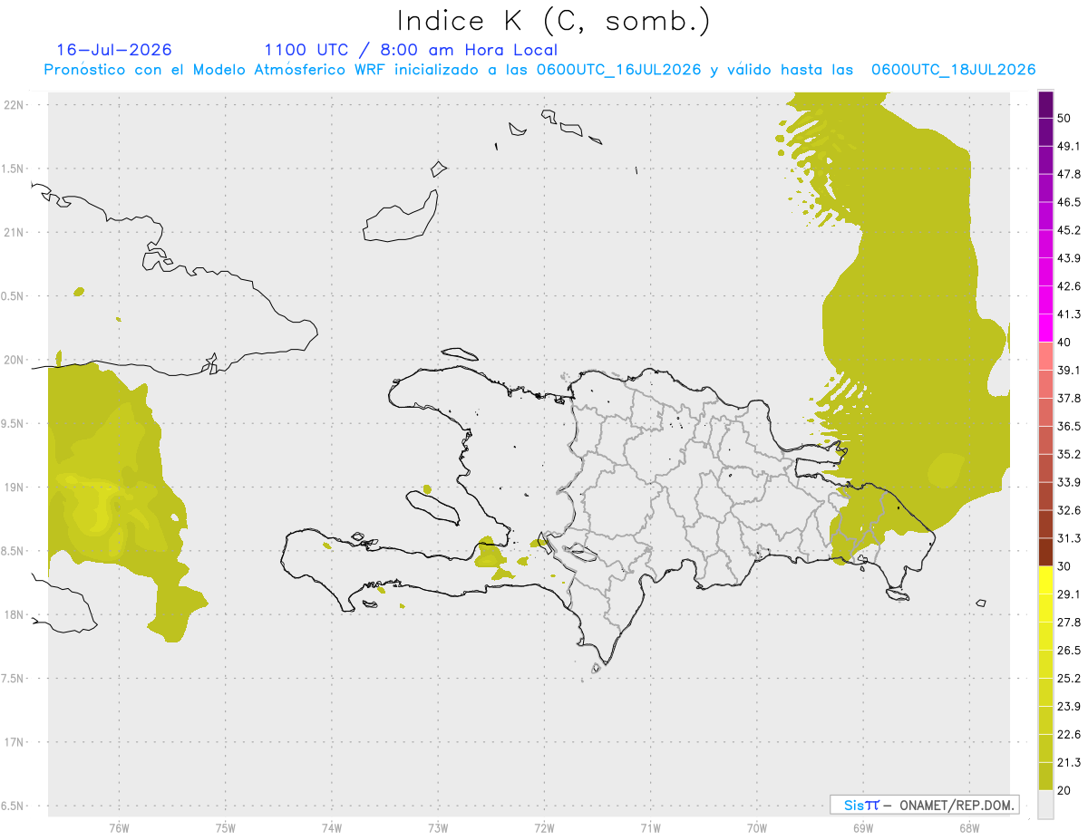Image resolution: width=1088 pixels, height=840 pixels.
Task: Pick the salmon swatch between 39.1 and 40
Action: pyautogui.click(x=1045, y=356)
